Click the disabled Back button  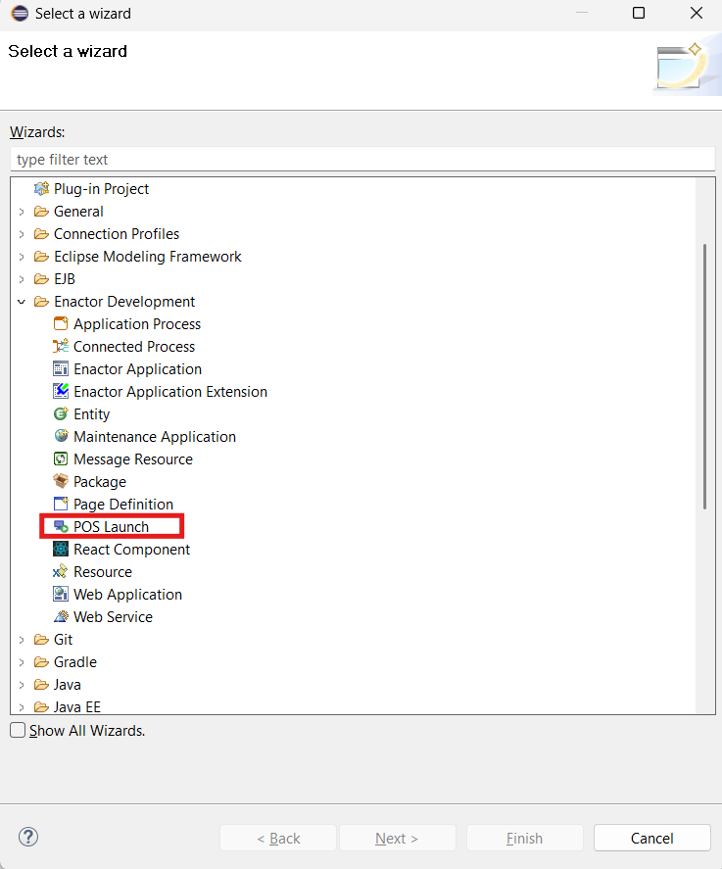coord(278,838)
